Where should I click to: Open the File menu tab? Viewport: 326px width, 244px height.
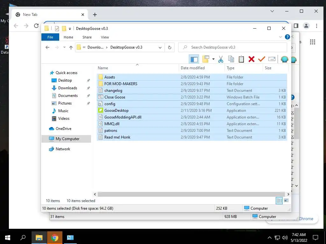(50, 37)
